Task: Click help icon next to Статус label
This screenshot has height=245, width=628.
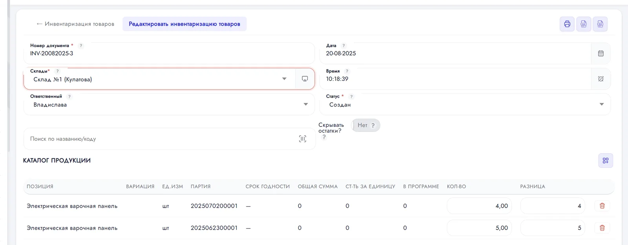Action: (x=351, y=97)
